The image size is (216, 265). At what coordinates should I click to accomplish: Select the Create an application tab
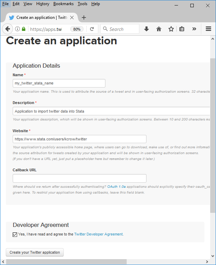click(x=42, y=18)
